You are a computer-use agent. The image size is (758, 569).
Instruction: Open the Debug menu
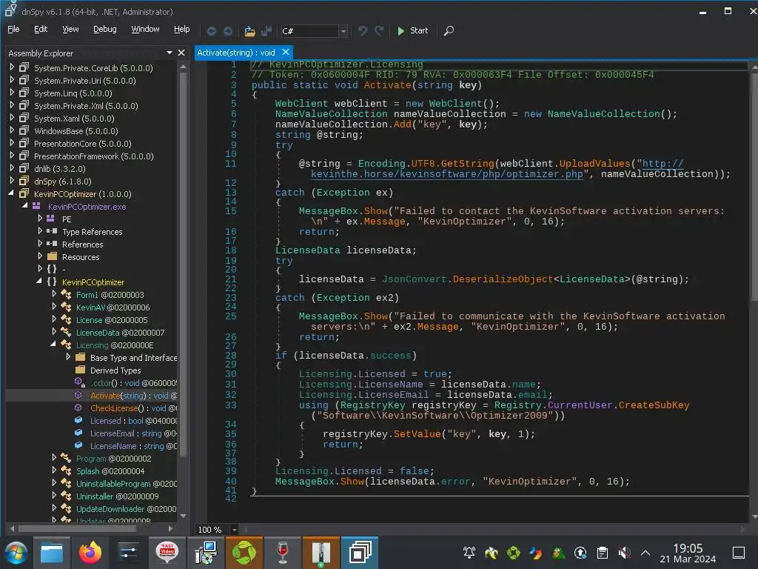pyautogui.click(x=105, y=29)
